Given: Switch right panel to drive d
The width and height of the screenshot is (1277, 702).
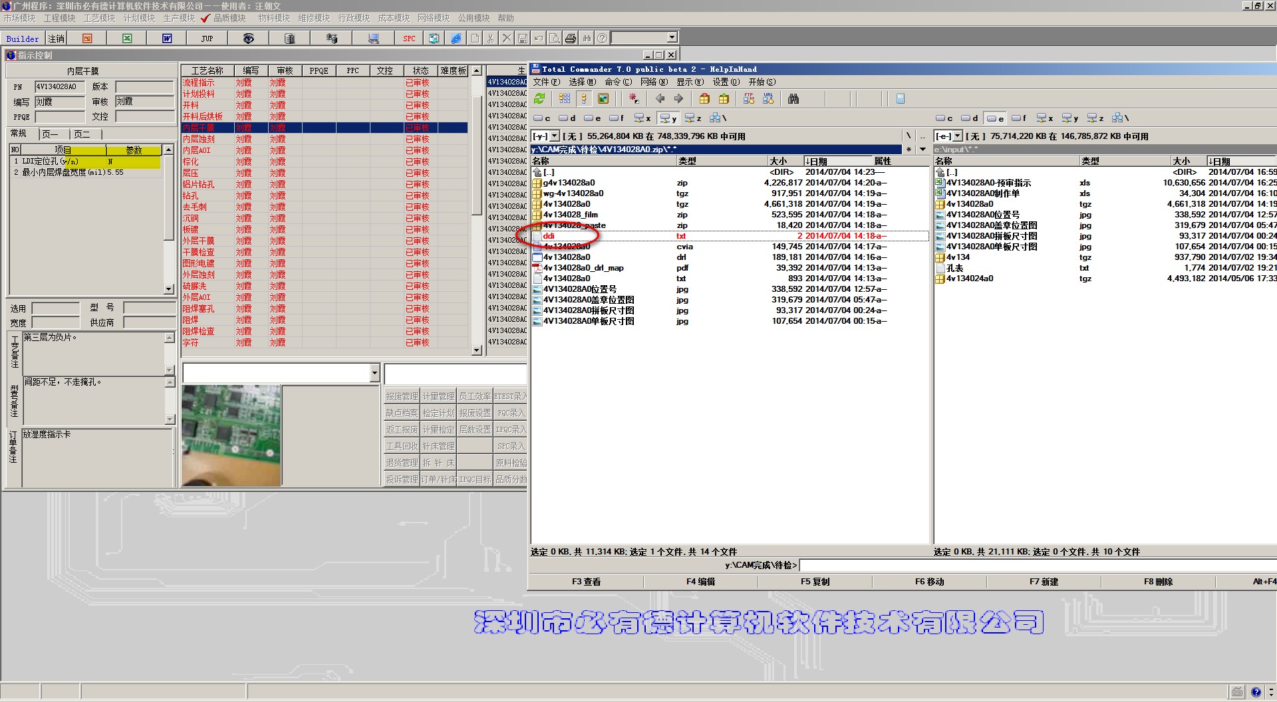Looking at the screenshot, I should [x=970, y=118].
